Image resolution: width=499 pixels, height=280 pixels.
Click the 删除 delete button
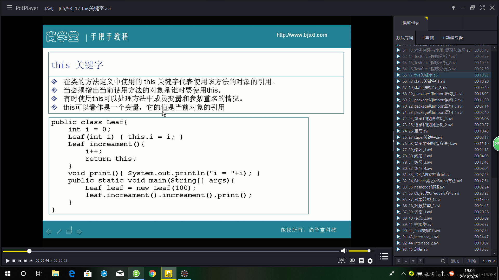coord(472,261)
